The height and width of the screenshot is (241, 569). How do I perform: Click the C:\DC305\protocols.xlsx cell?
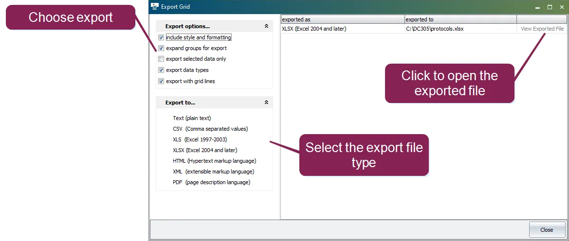click(460, 29)
